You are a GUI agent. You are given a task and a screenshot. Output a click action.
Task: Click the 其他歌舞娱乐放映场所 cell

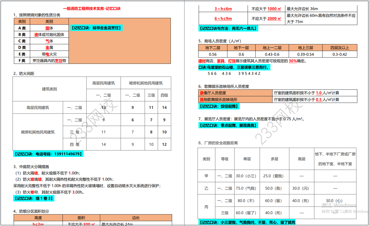click(235, 100)
